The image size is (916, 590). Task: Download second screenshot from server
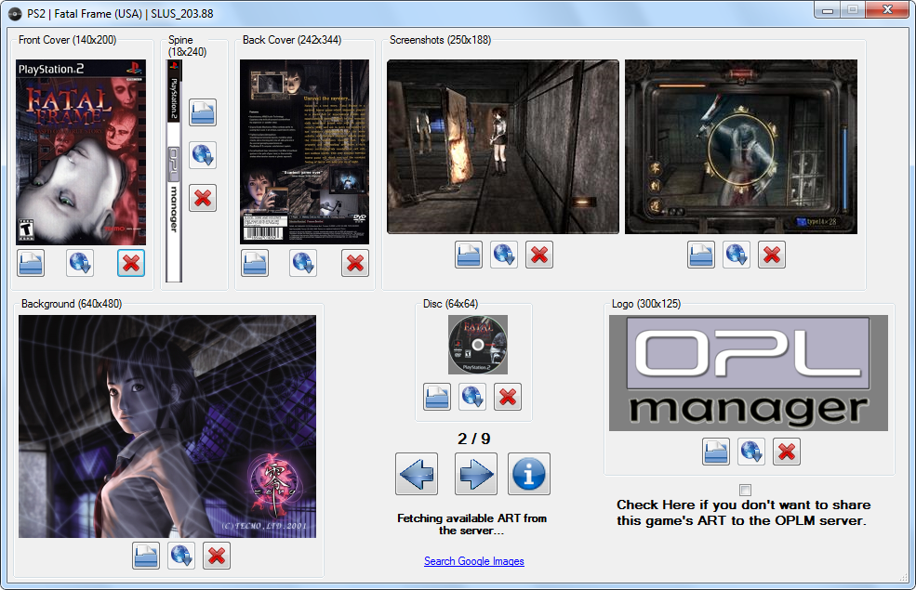click(x=737, y=255)
